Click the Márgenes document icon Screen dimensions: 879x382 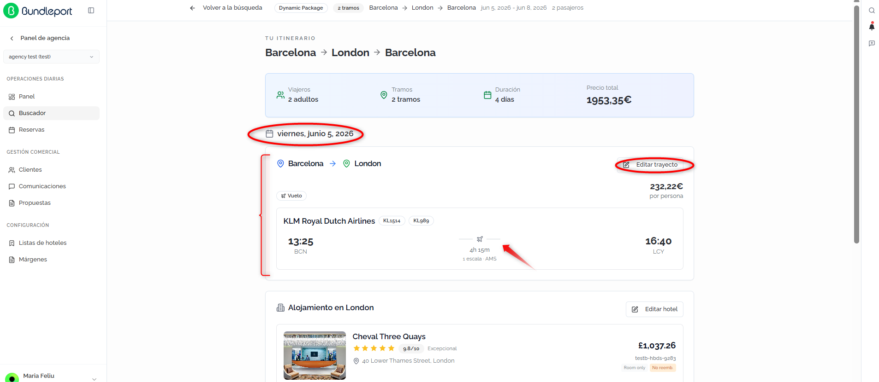pyautogui.click(x=12, y=260)
